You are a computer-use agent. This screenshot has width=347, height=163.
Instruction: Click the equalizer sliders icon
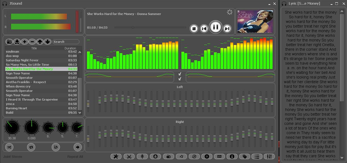pos(269,156)
